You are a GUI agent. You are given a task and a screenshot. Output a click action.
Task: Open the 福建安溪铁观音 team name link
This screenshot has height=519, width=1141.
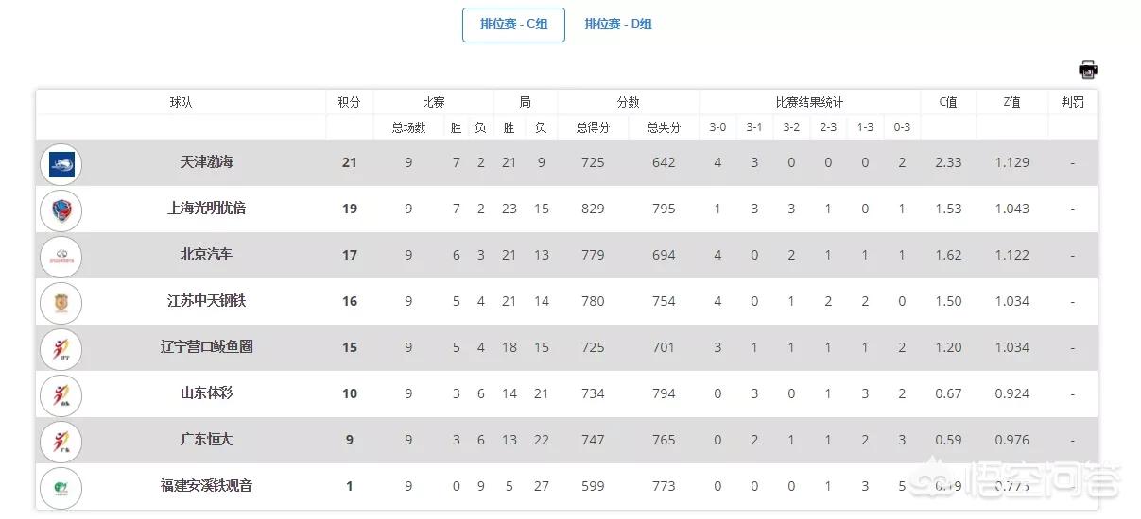(206, 486)
